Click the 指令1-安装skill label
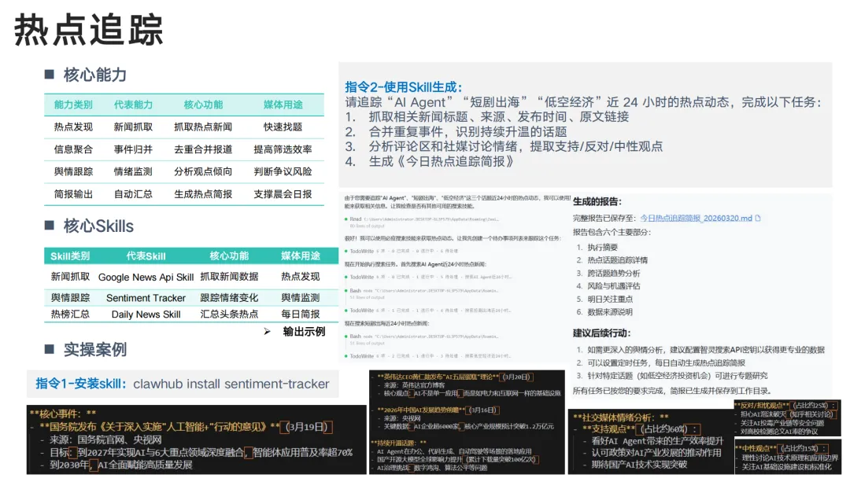The height and width of the screenshot is (478, 850). point(81,384)
